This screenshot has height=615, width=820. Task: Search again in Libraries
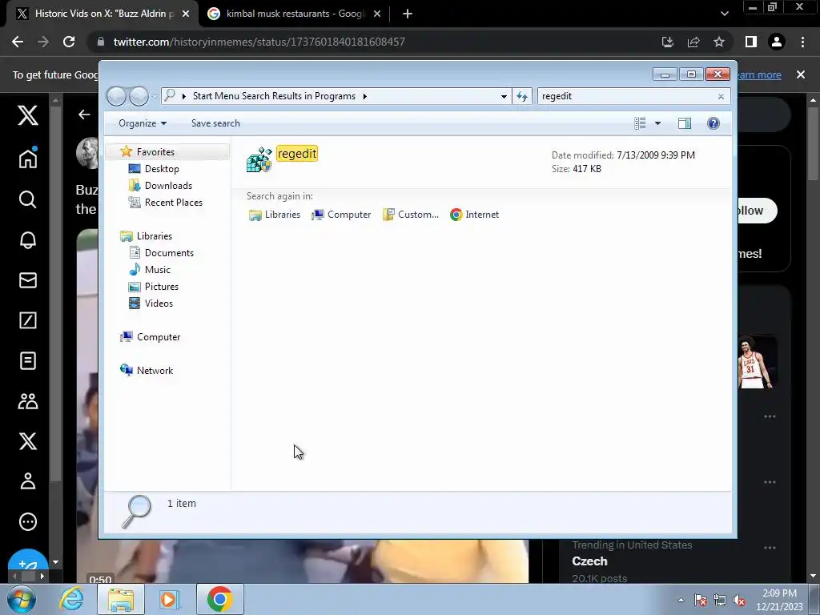click(x=275, y=215)
